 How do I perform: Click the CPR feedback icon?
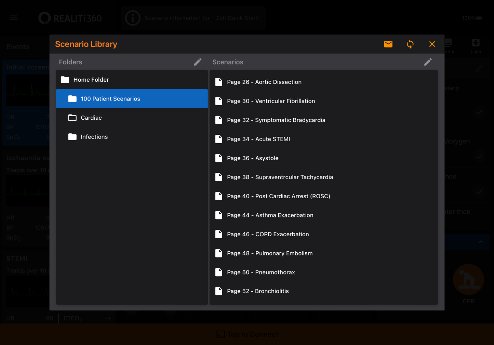coord(468,279)
